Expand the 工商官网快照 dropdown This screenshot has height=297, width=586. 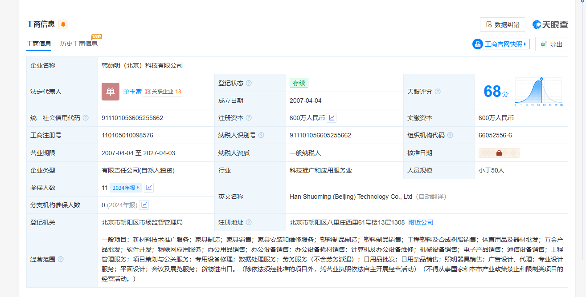pos(501,44)
